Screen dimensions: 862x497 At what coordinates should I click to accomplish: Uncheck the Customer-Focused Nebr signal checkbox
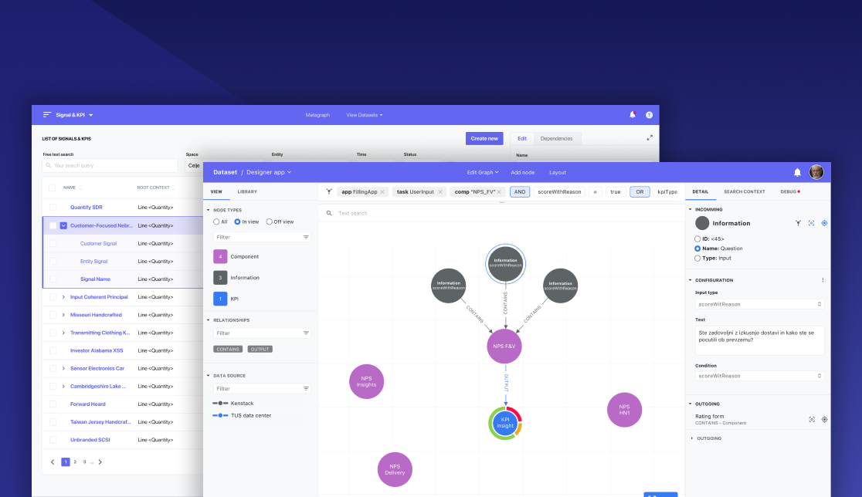click(64, 225)
